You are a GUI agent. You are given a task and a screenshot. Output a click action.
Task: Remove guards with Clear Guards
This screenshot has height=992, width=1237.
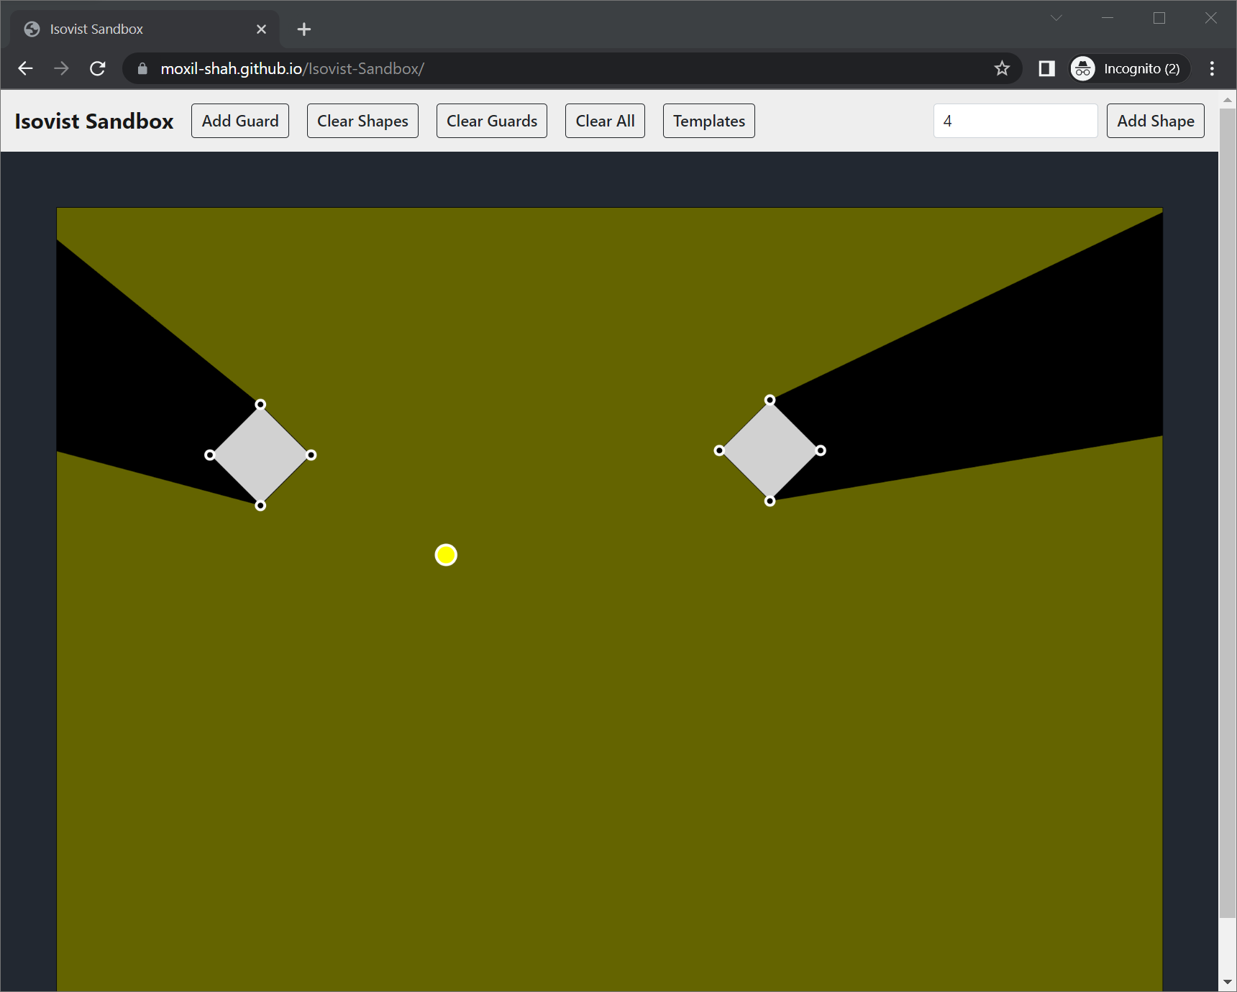click(492, 121)
